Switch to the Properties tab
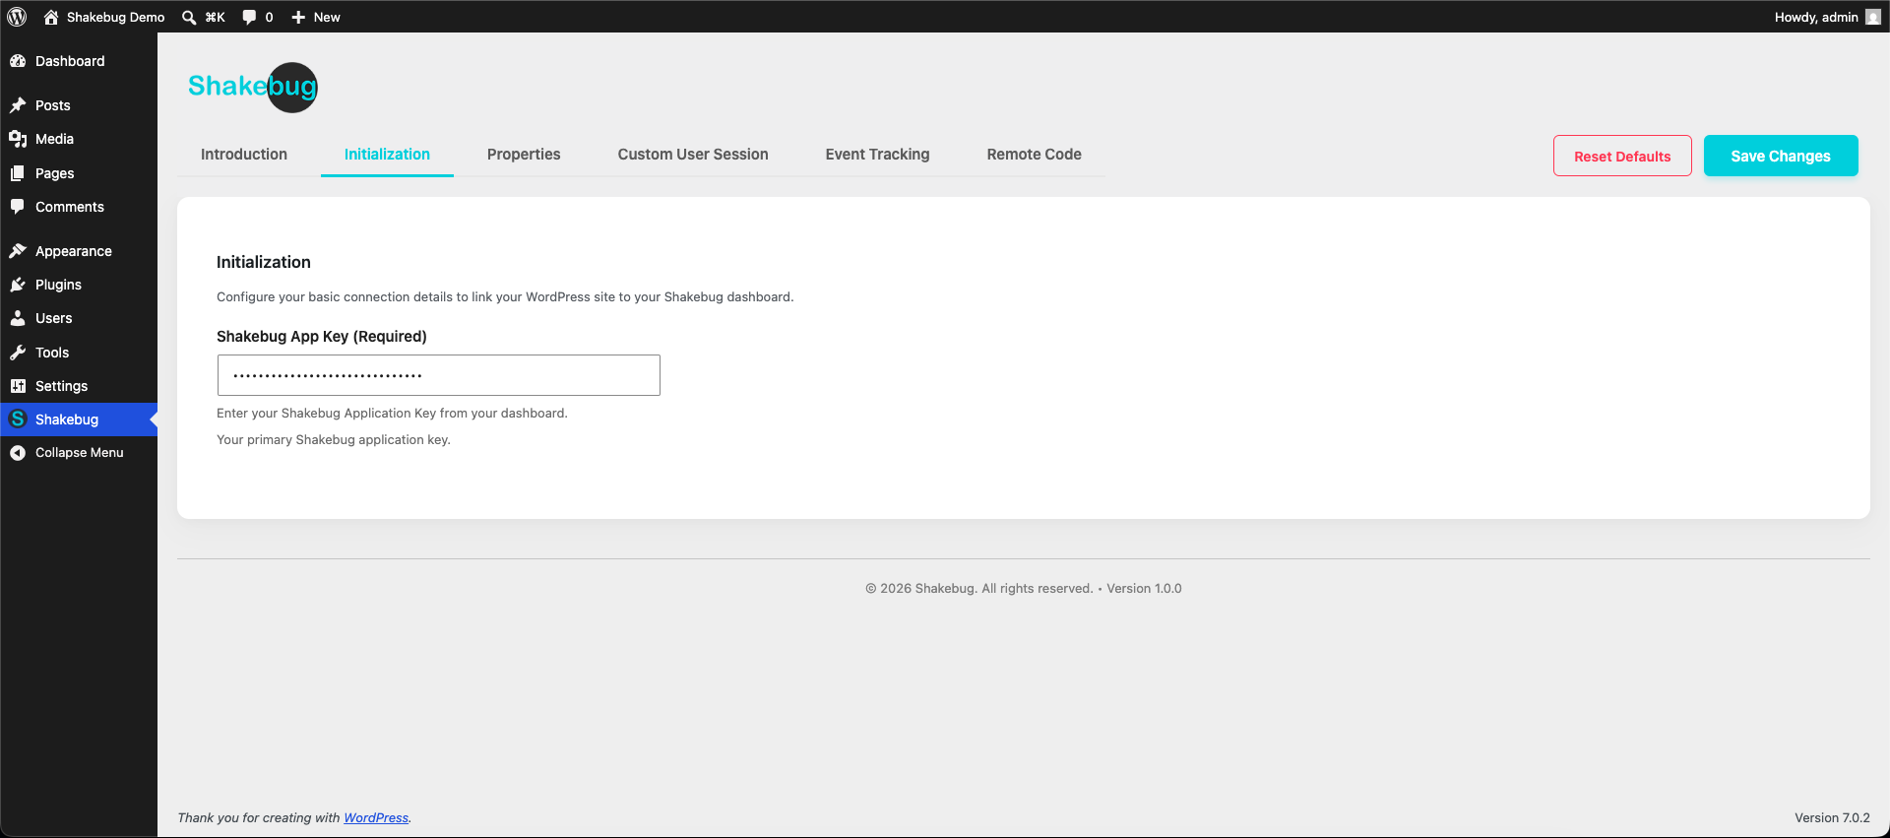Screen dimensions: 1890x838 [524, 155]
